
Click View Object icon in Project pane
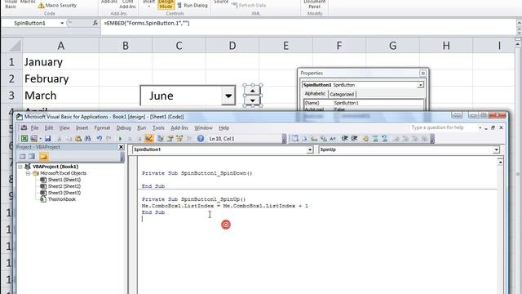pyautogui.click(x=32, y=156)
